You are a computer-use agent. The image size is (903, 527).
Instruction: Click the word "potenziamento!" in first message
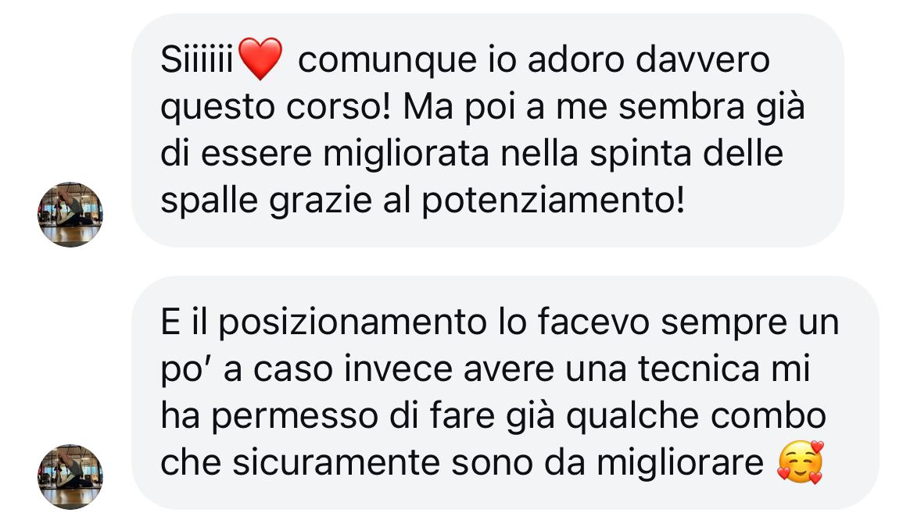coord(554,202)
